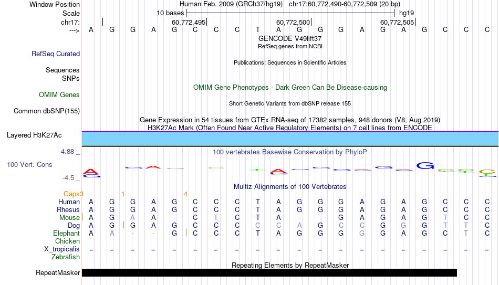
Task: Click the 10 bases scale bar label
Action: (170, 13)
